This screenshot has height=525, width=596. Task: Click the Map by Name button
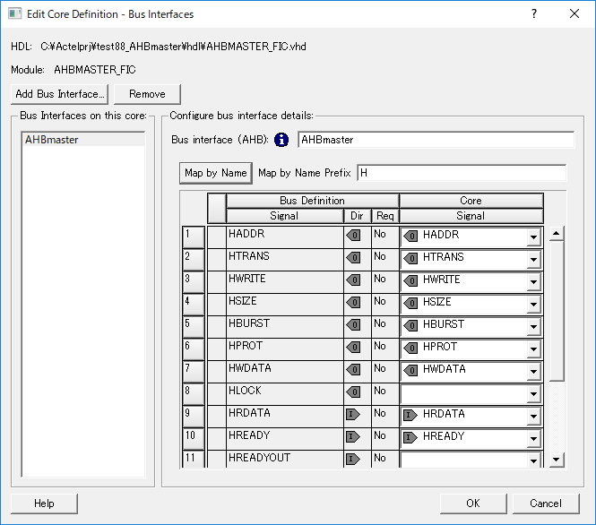pos(215,173)
